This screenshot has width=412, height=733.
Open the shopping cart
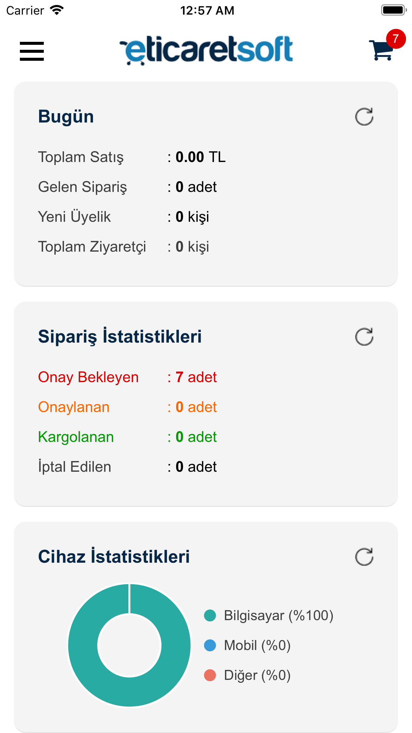(x=381, y=51)
